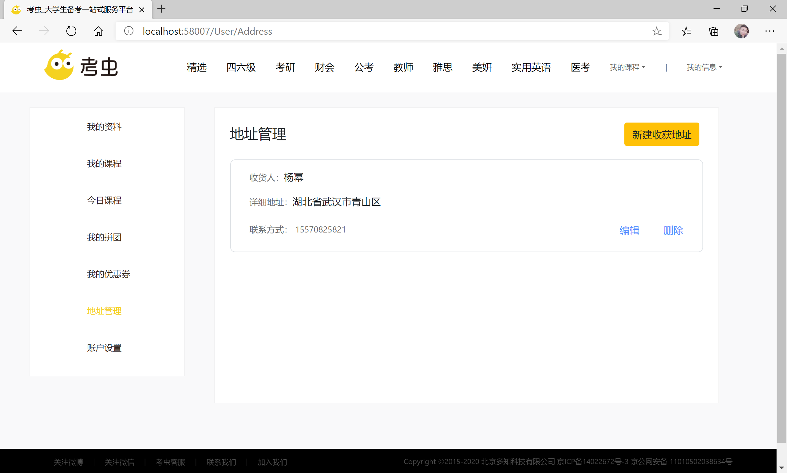Open 我的优惠券 in sidebar menu
This screenshot has width=787, height=473.
coord(109,274)
